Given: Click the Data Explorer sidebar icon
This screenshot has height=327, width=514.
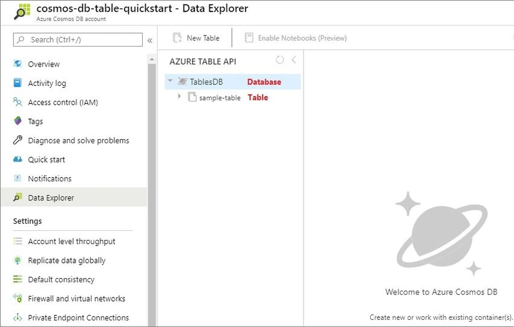Looking at the screenshot, I should pos(18,197).
